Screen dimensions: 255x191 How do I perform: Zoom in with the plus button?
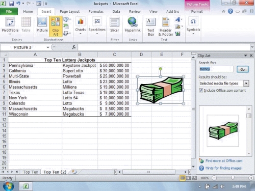point(251,178)
